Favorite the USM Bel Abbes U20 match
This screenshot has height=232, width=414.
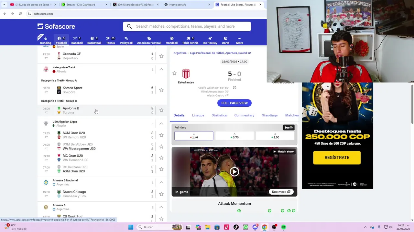click(x=161, y=146)
